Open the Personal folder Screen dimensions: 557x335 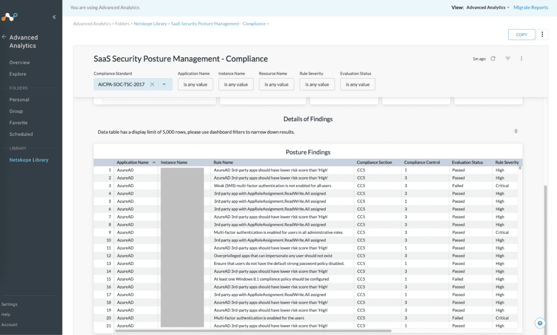[x=19, y=100]
